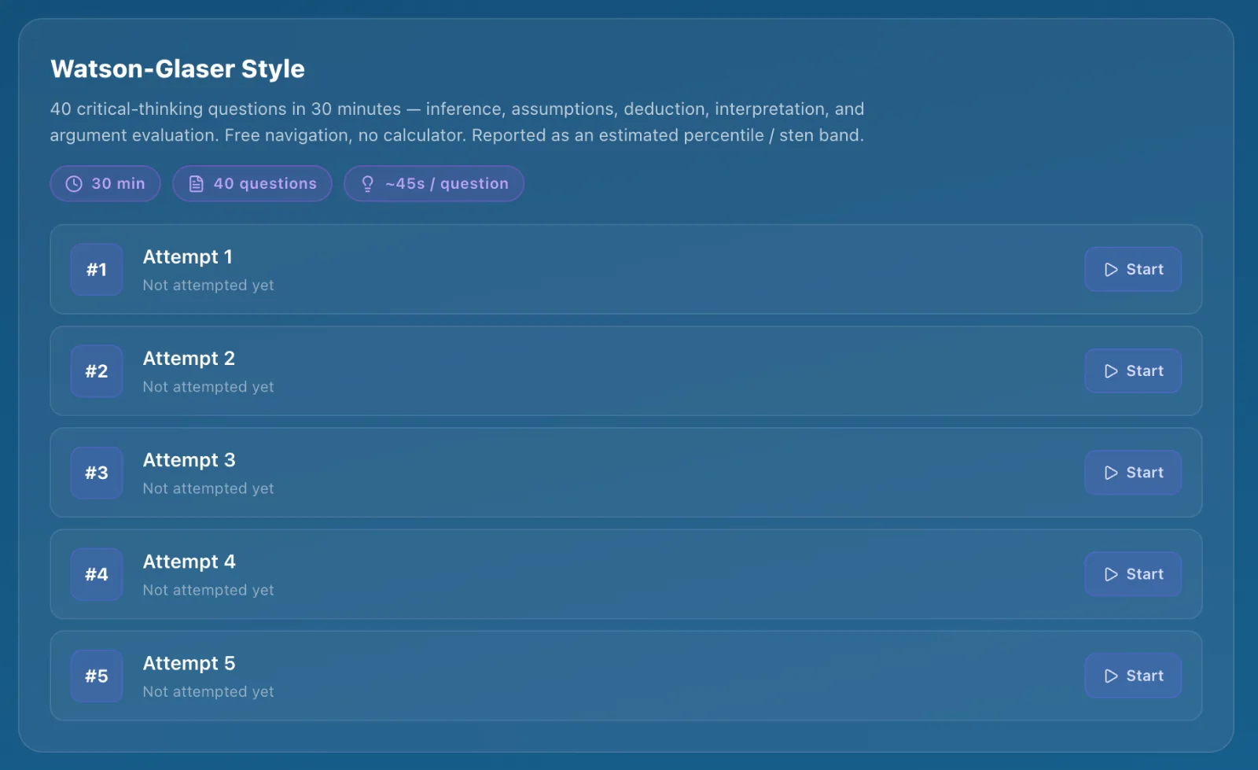This screenshot has width=1258, height=770.
Task: Select the Attempt 2 title text
Action: pos(189,359)
